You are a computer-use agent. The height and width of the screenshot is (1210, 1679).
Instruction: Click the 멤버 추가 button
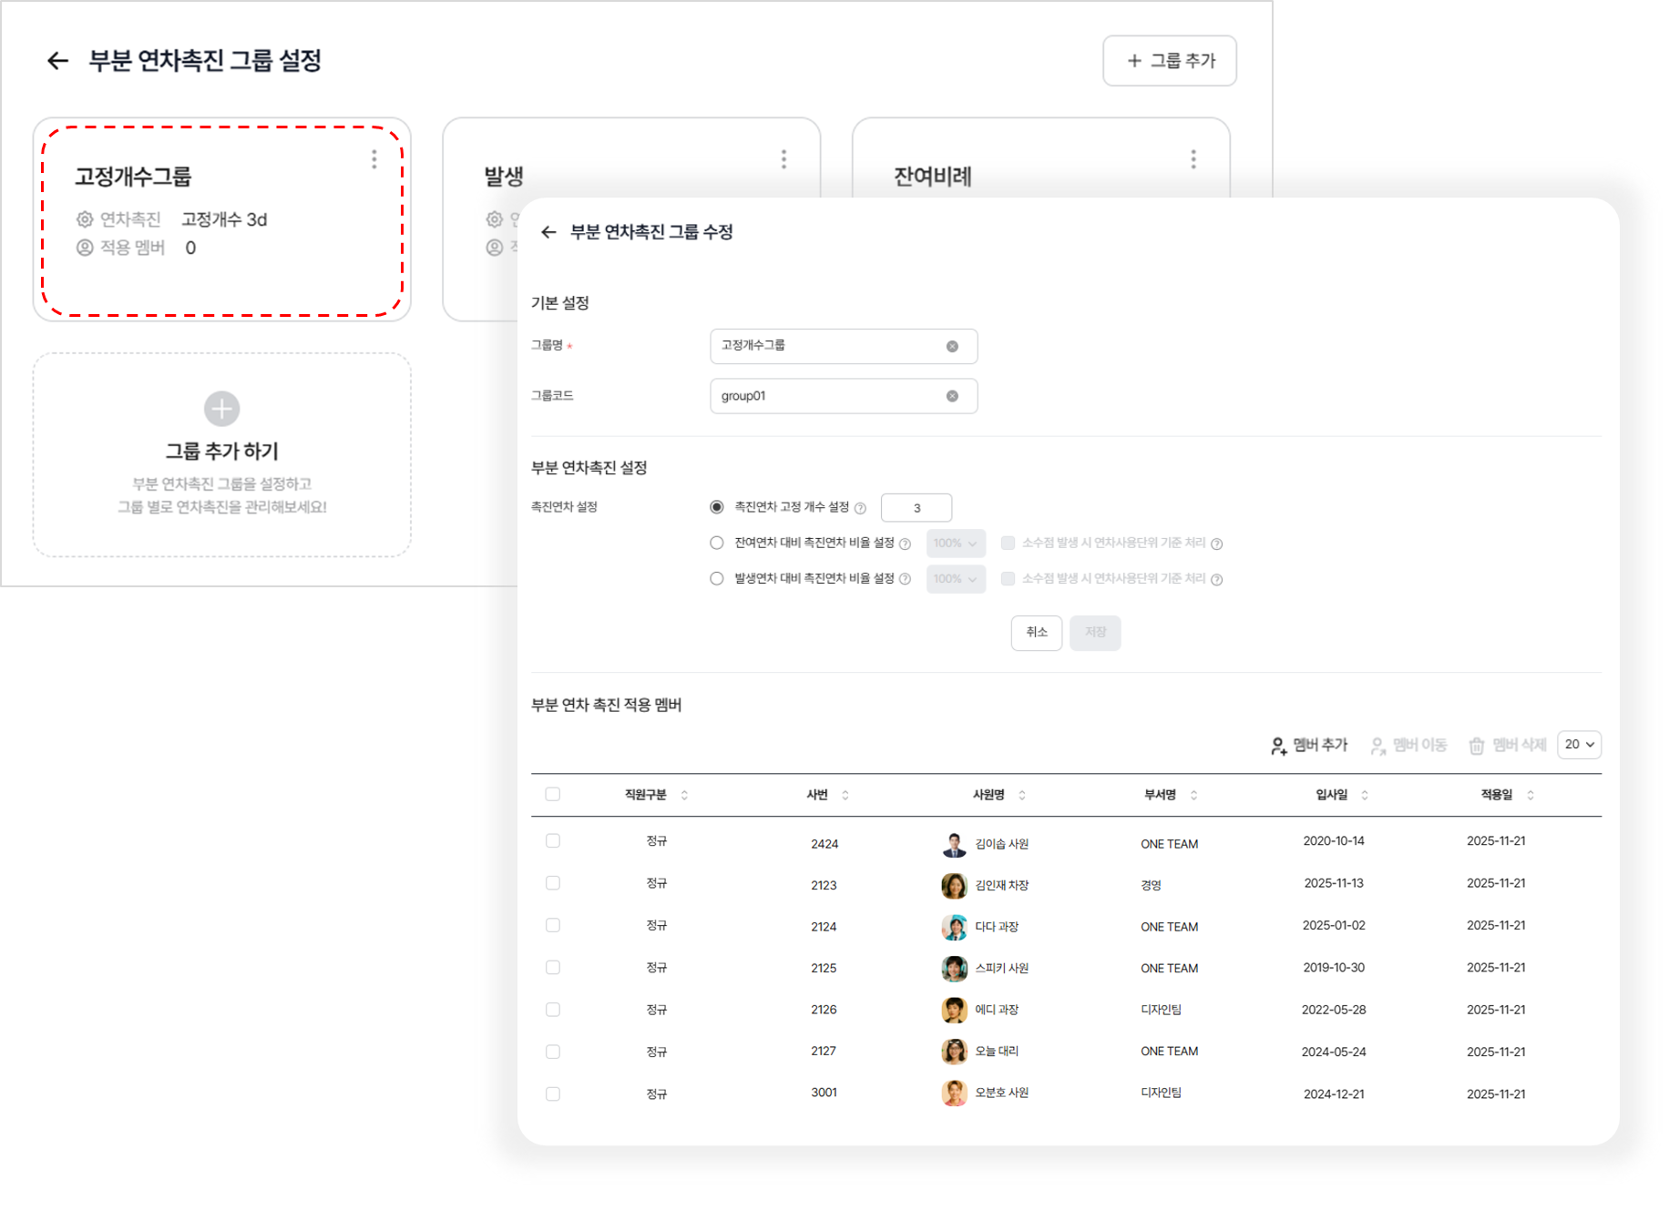[1309, 745]
